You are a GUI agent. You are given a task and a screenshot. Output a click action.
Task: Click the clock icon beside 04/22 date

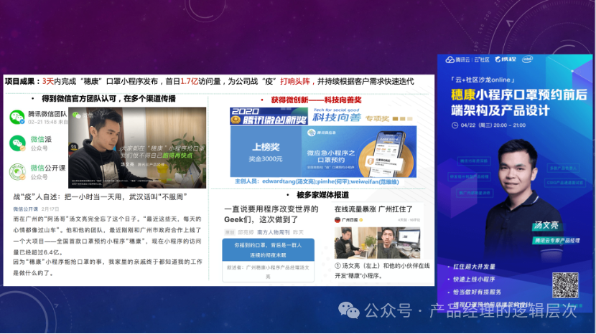(x=455, y=125)
